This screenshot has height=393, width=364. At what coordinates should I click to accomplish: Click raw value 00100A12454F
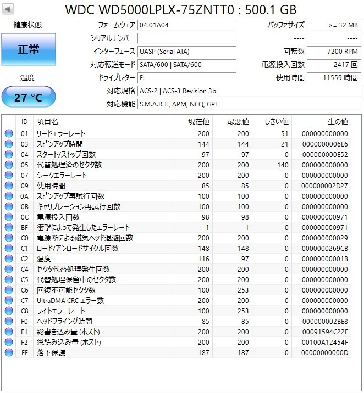tap(325, 342)
